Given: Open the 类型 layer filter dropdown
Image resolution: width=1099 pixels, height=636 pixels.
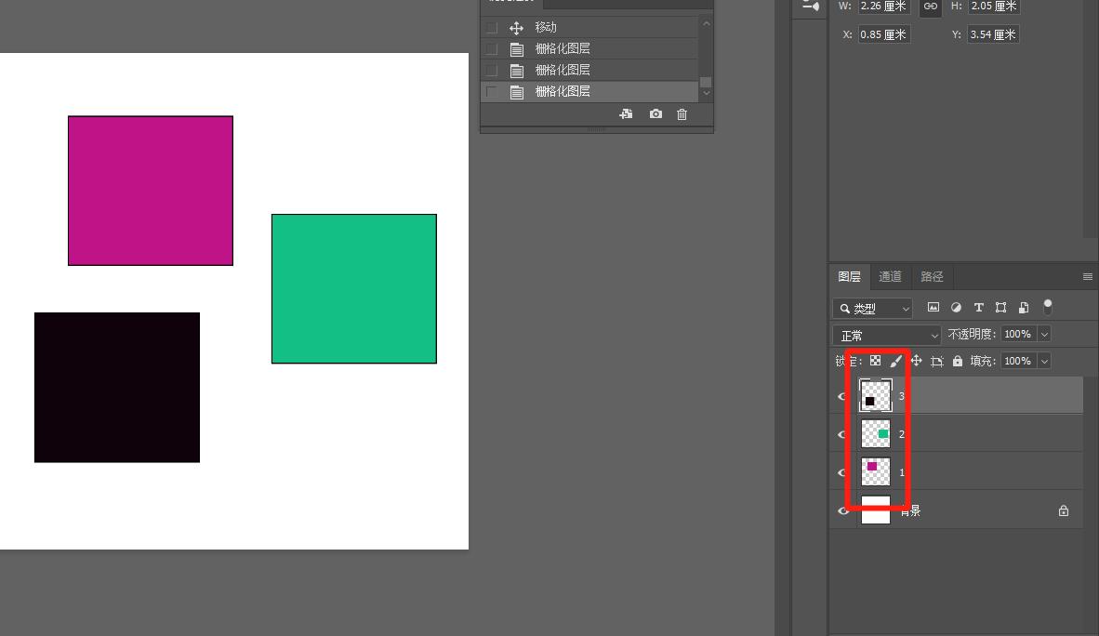Looking at the screenshot, I should tap(872, 309).
